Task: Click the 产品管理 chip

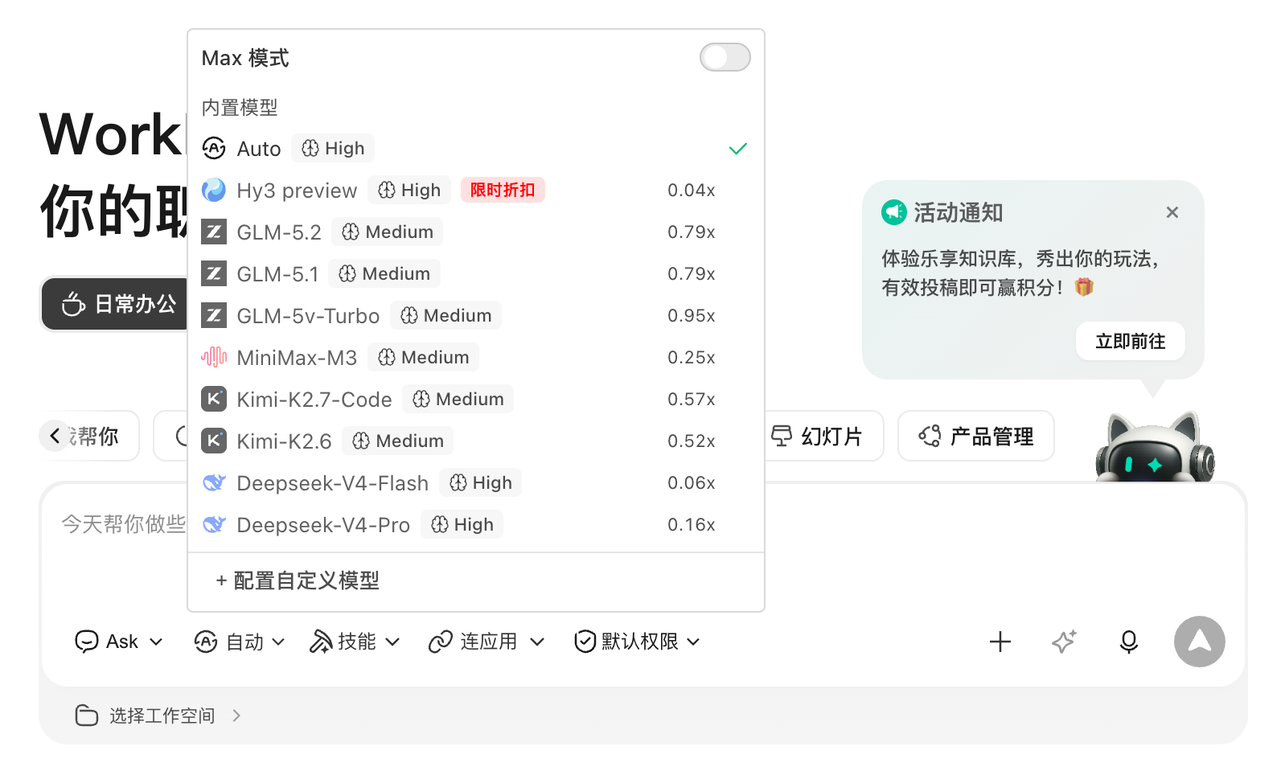Action: click(976, 436)
